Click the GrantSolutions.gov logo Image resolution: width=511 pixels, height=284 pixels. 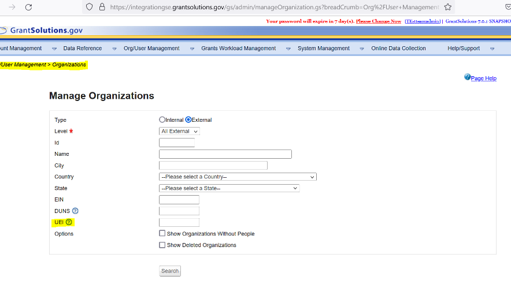coord(42,31)
